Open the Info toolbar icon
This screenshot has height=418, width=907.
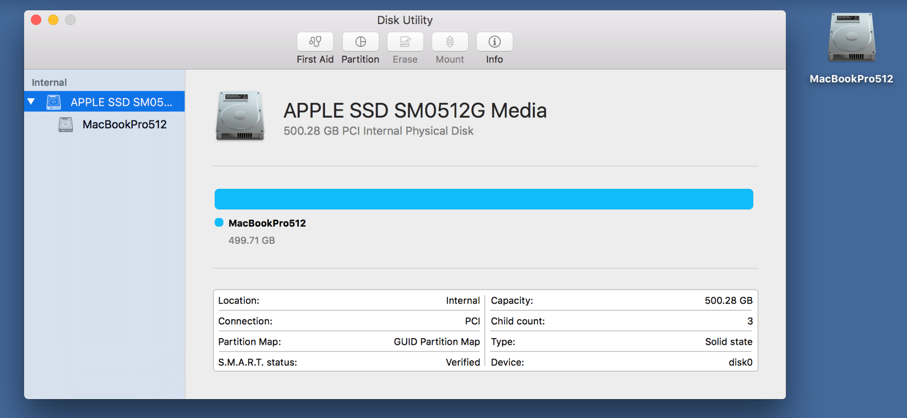point(494,42)
